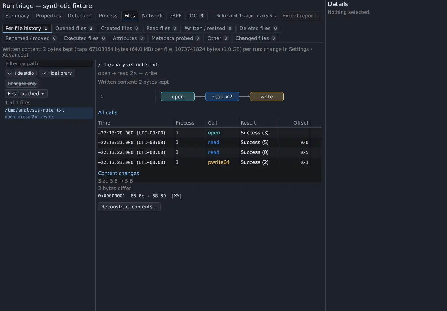Click the write flow node
Image resolution: width=447 pixels, height=311 pixels.
click(267, 97)
